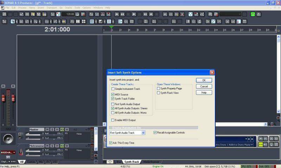Click the Rewind button in transport
This screenshot has width=281, height=168.
[x=123, y=14]
